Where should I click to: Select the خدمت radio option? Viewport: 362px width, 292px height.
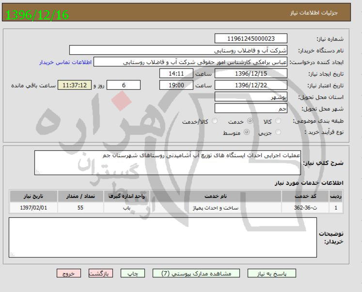250,121
